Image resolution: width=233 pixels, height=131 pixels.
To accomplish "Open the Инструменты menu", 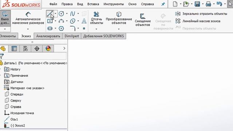I will click(114, 4).
